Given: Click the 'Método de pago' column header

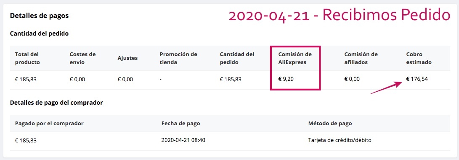Looking at the screenshot, I should (x=330, y=124).
